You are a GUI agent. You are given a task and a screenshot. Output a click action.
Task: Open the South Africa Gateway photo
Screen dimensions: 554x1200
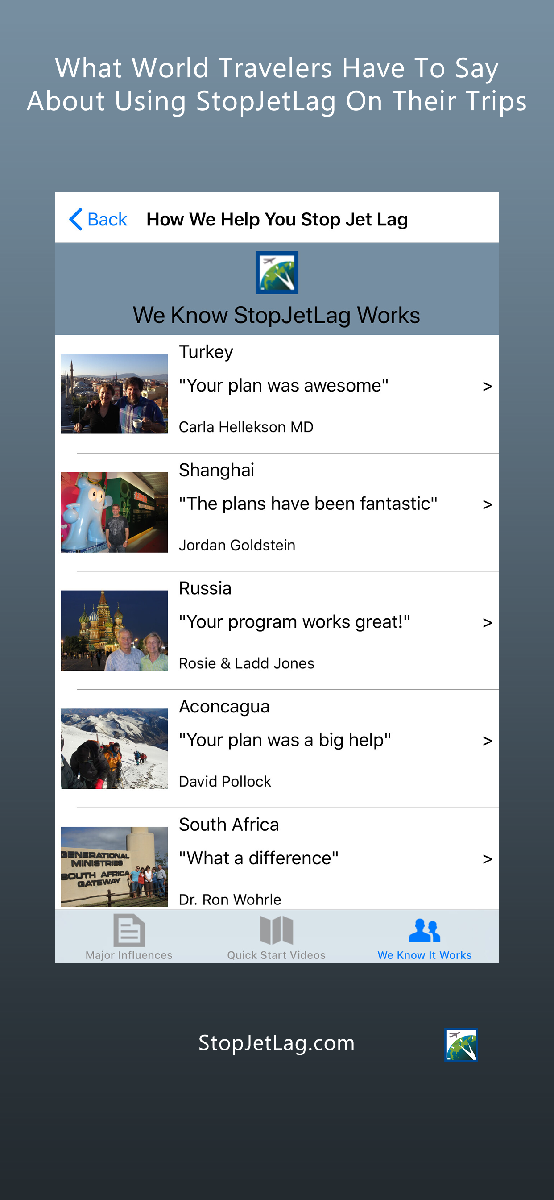(114, 867)
